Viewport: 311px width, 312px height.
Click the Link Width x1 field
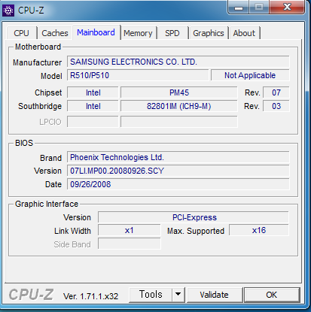coord(129,230)
